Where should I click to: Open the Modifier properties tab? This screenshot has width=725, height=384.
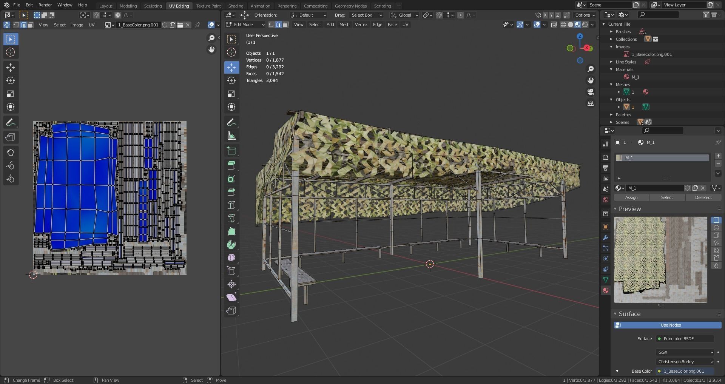(606, 237)
